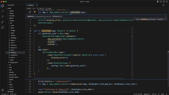Open the Explorer view in activity bar
The height and width of the screenshot is (95, 169).
[x=3, y=6]
